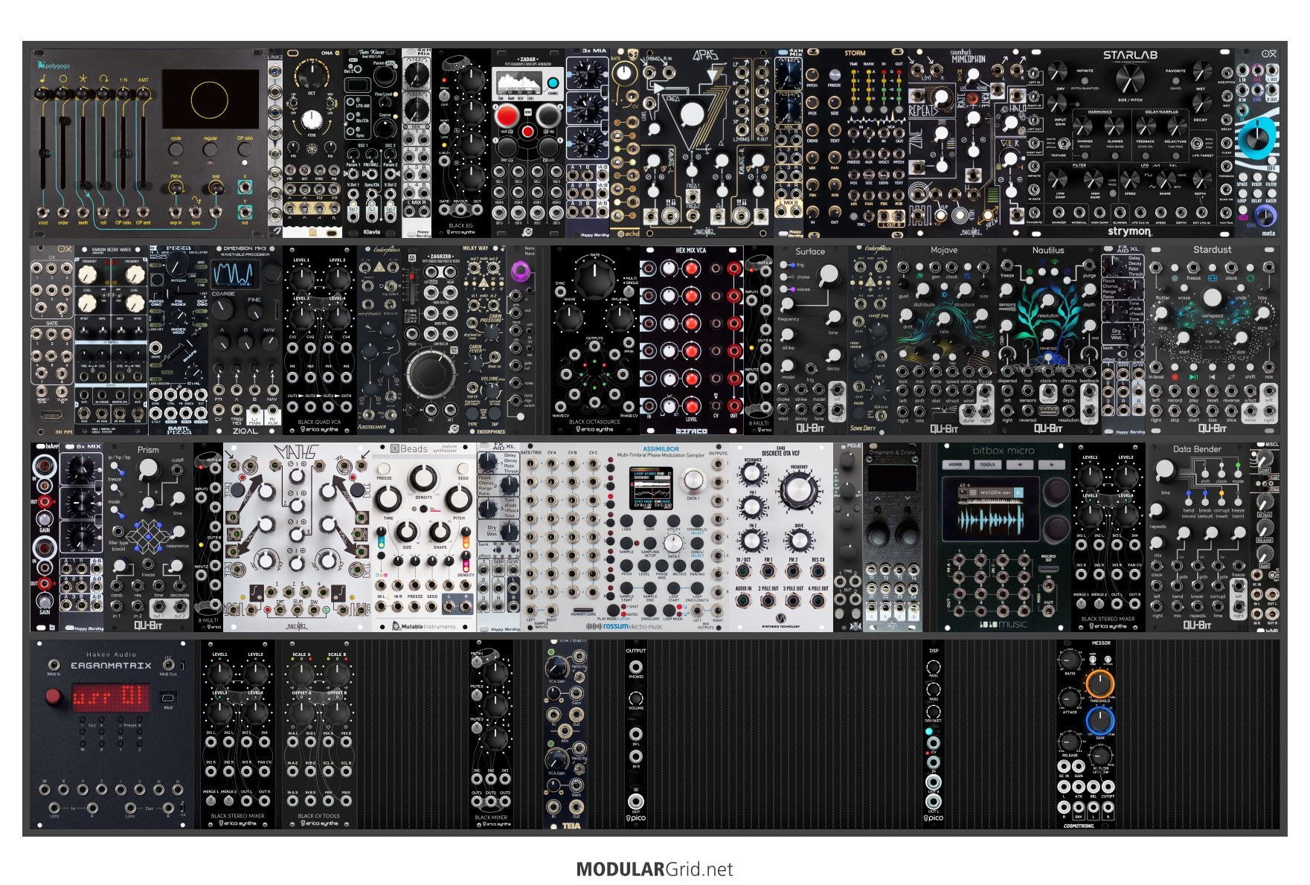Click the polygogo OP ratio button
The height and width of the screenshot is (885, 1310).
(245, 149)
